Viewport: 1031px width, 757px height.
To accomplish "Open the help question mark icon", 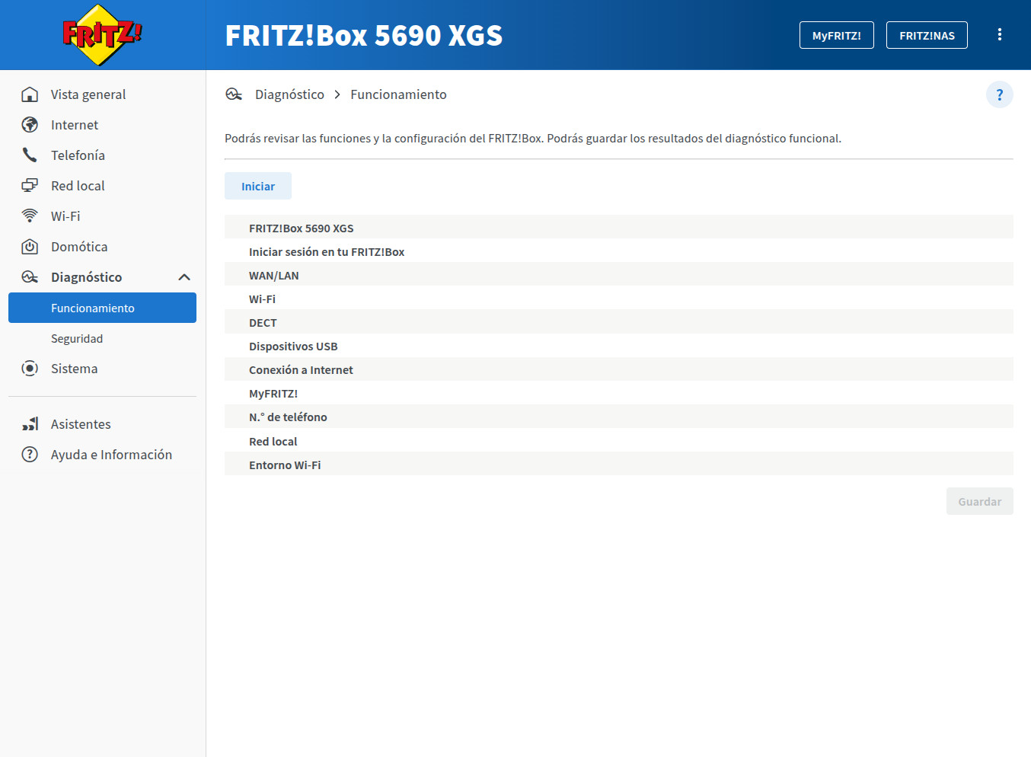I will 999,94.
